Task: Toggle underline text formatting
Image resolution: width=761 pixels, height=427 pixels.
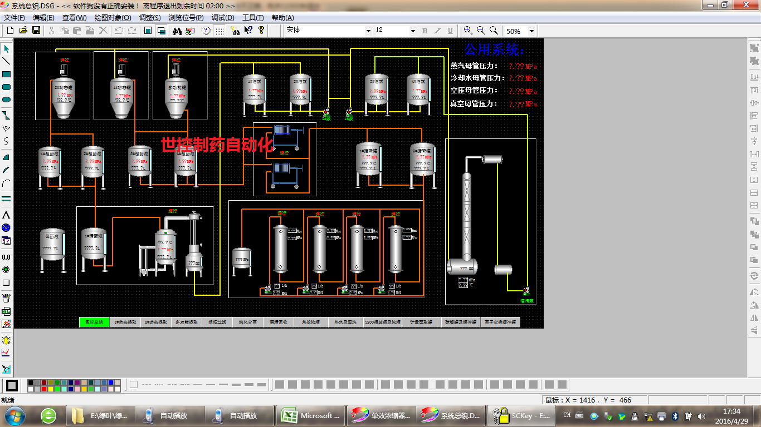Action: [449, 31]
